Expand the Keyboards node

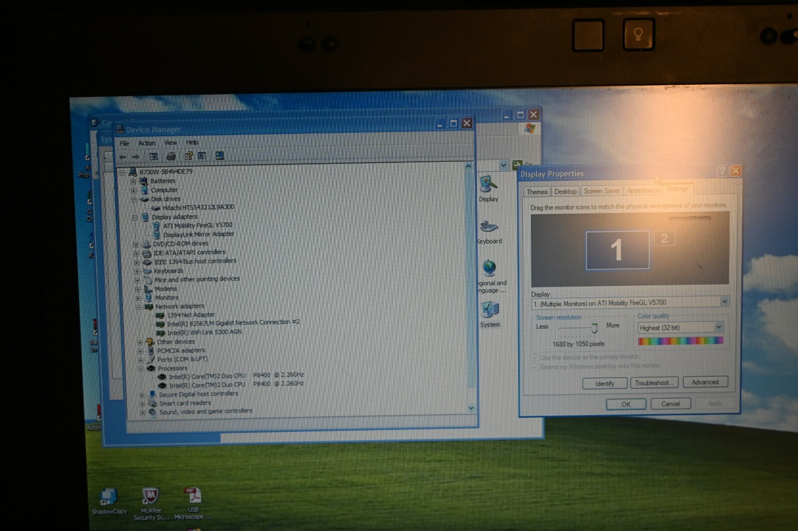coord(137,271)
